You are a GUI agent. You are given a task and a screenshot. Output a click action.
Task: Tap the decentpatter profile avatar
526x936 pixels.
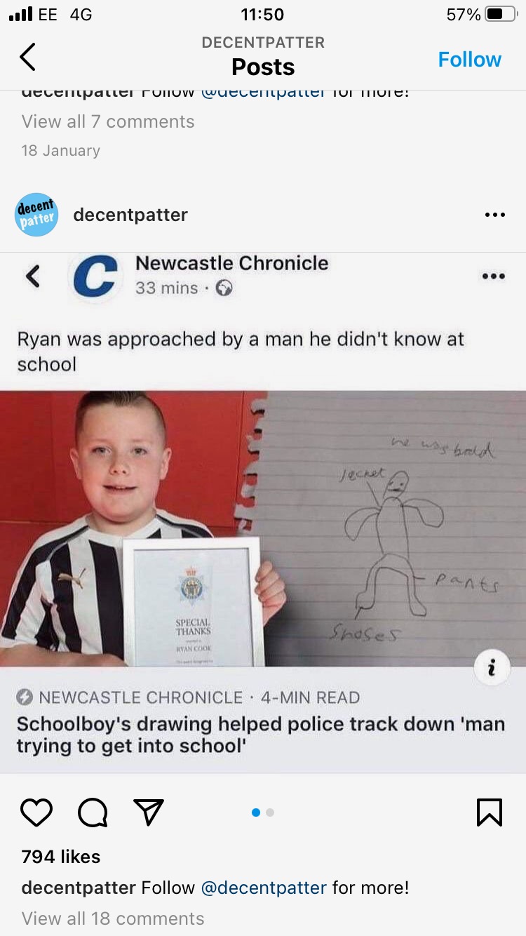36,215
